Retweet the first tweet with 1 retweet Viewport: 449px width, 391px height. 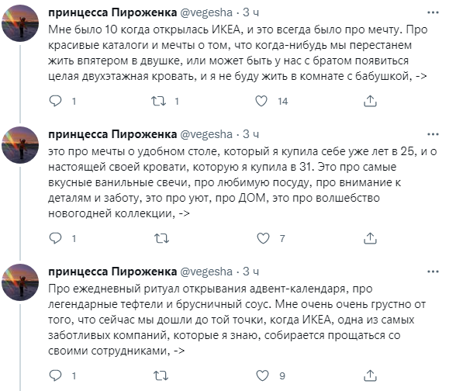[158, 101]
